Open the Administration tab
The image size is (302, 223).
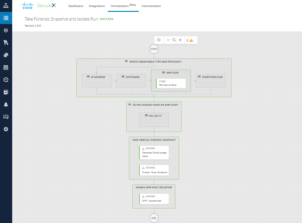click(151, 6)
